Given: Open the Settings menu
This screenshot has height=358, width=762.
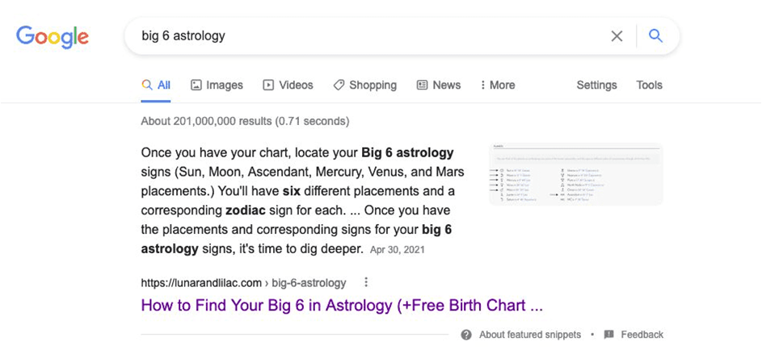Looking at the screenshot, I should click(x=596, y=85).
